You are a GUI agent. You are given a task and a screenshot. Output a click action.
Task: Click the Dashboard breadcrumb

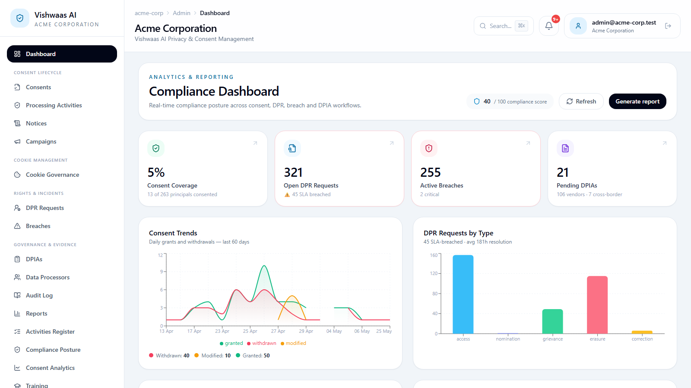[x=215, y=13]
